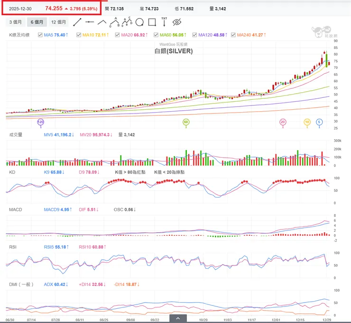Click the K線及均線 label
Screen dimensions: 351x323
tap(19, 35)
